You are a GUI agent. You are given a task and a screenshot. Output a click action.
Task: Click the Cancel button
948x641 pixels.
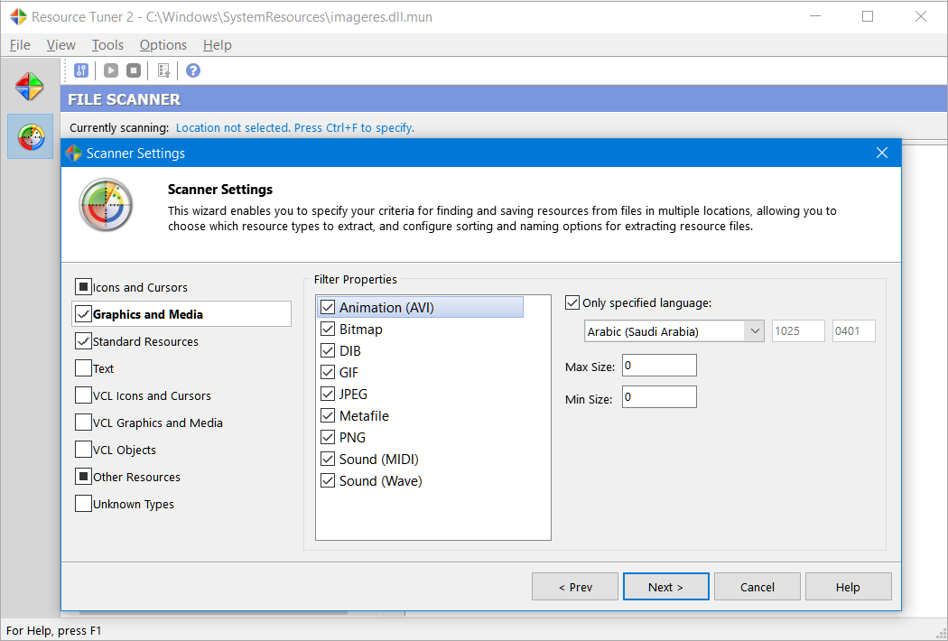[757, 586]
